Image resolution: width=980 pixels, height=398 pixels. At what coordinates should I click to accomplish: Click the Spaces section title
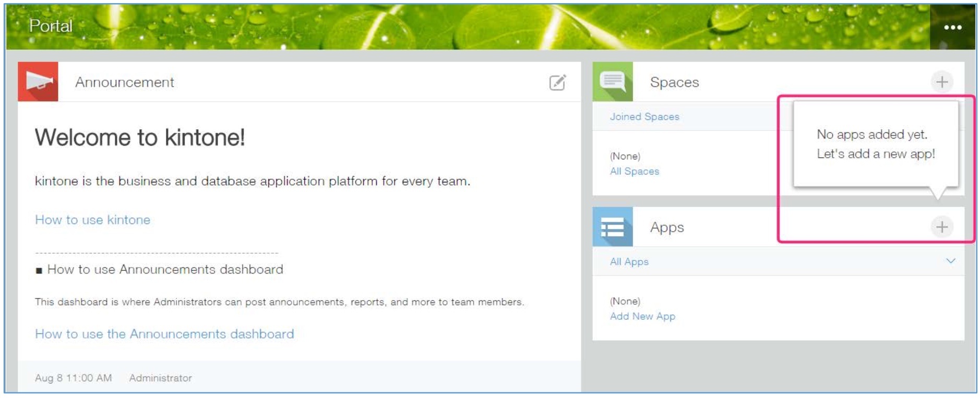click(x=674, y=82)
